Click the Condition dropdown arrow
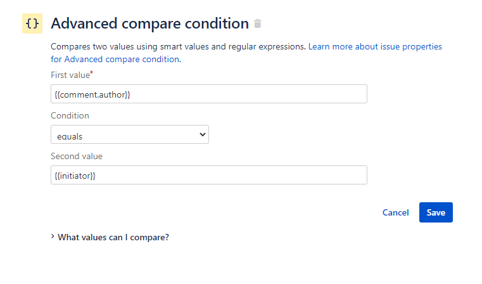This screenshot has width=482, height=284. [203, 134]
